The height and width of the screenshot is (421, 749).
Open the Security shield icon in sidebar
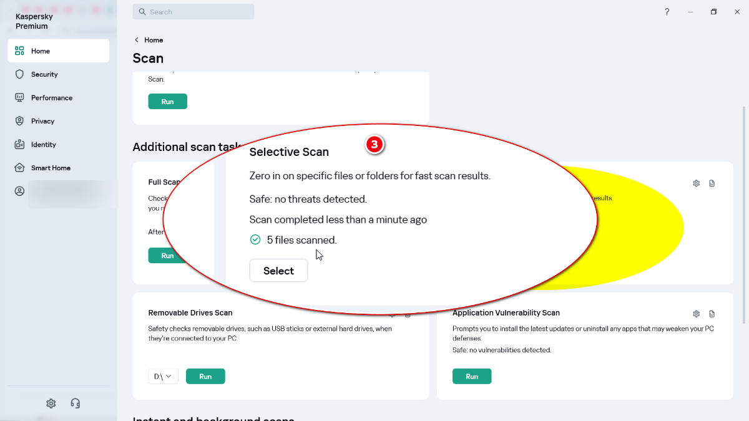pyautogui.click(x=19, y=74)
